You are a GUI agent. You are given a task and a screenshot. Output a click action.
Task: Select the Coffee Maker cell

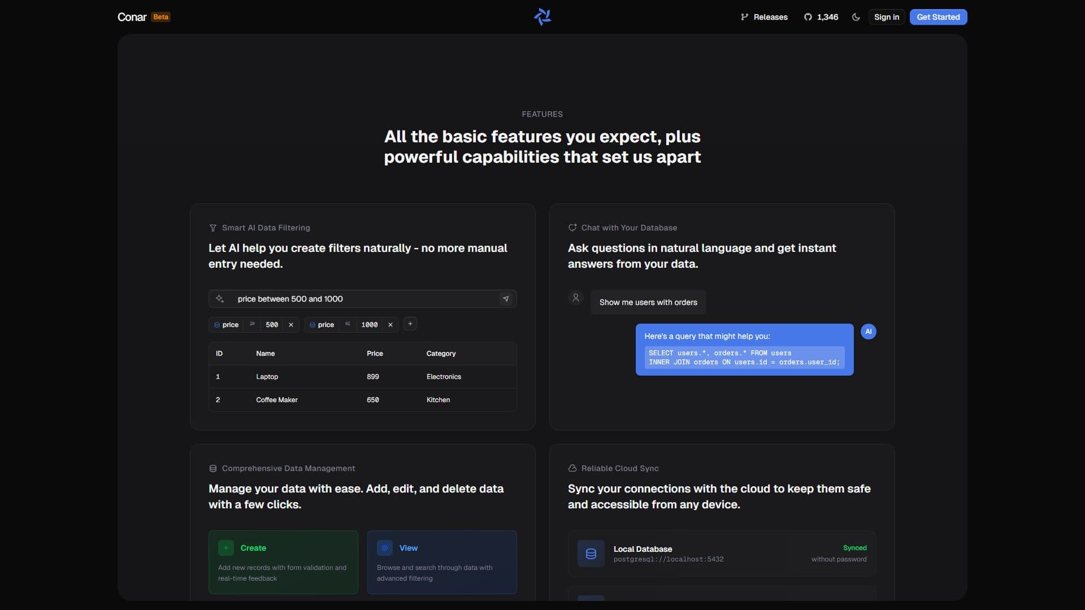tap(277, 400)
